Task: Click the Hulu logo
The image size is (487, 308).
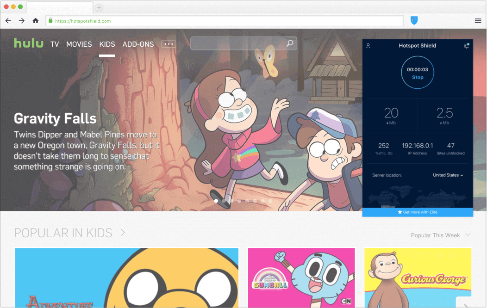Action: click(x=29, y=43)
